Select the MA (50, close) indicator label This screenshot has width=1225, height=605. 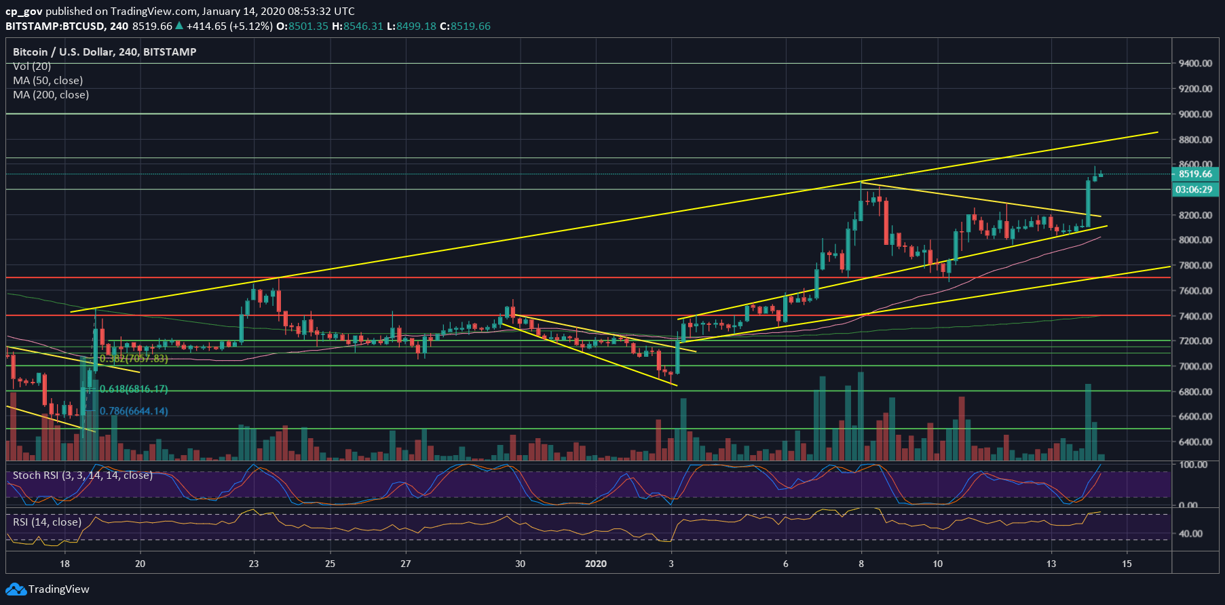pos(48,80)
